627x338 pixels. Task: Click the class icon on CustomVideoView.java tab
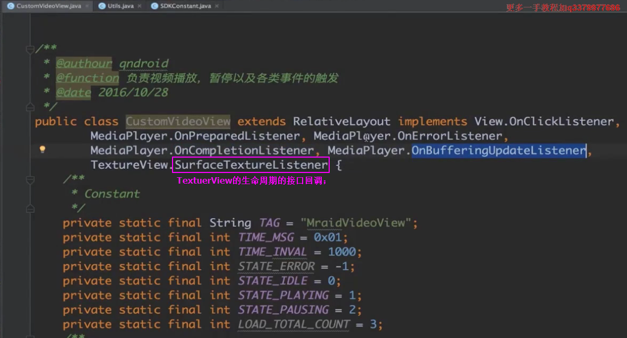coord(11,6)
